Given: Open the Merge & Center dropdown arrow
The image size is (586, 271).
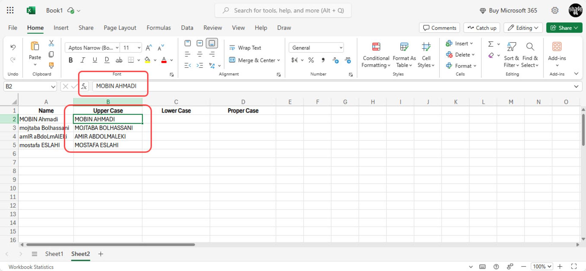Looking at the screenshot, I should [279, 60].
